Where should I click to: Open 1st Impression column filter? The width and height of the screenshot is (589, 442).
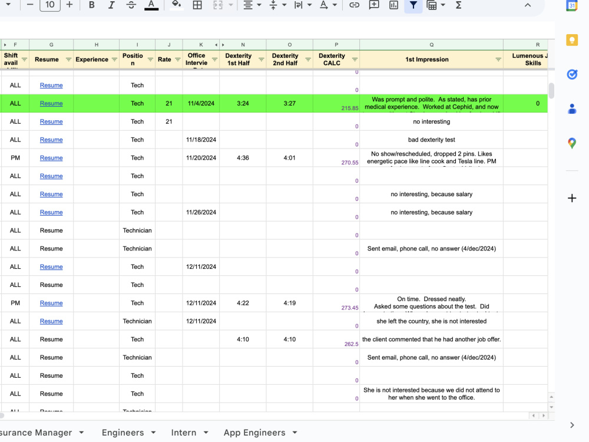pyautogui.click(x=498, y=60)
